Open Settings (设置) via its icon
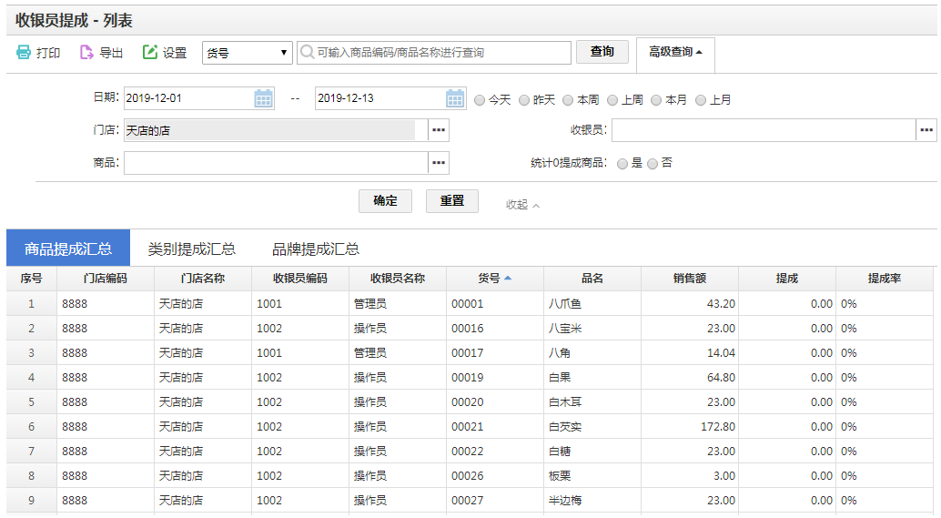Image resolution: width=941 pixels, height=518 pixels. click(x=150, y=53)
